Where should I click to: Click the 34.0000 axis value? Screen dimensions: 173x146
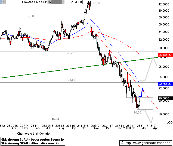[164, 32]
